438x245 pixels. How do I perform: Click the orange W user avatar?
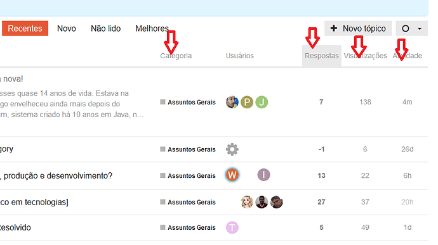point(232,175)
